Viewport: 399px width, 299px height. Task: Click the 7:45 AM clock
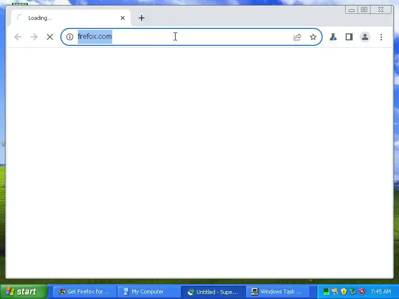pos(381,292)
